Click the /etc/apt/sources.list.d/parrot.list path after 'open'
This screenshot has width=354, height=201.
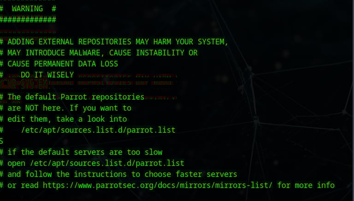pyautogui.click(x=107, y=163)
